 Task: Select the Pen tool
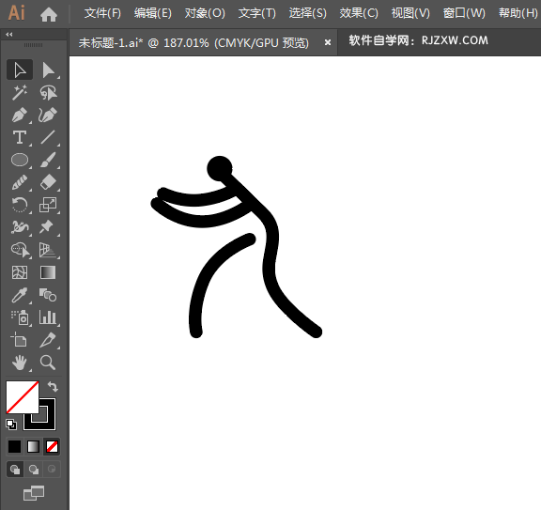click(20, 116)
